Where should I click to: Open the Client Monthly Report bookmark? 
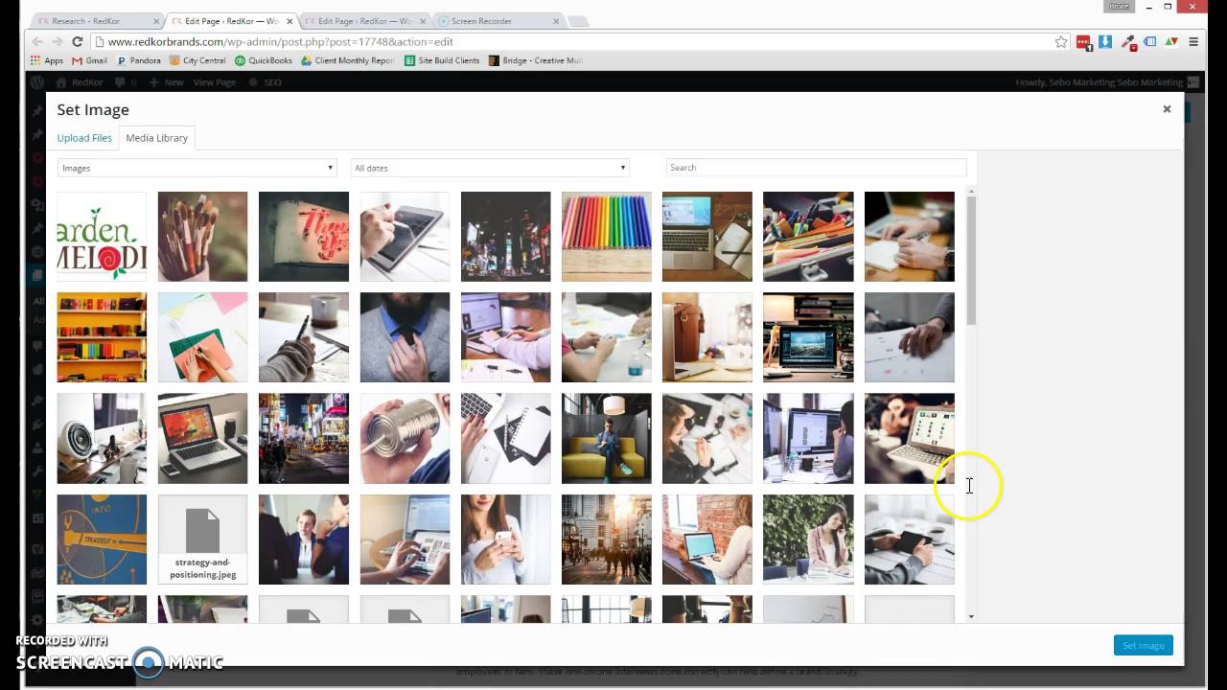[348, 60]
